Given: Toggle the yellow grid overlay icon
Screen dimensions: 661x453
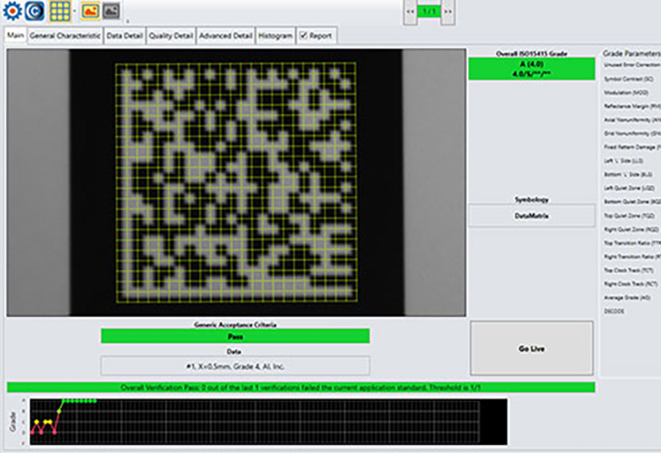Looking at the screenshot, I should [60, 10].
